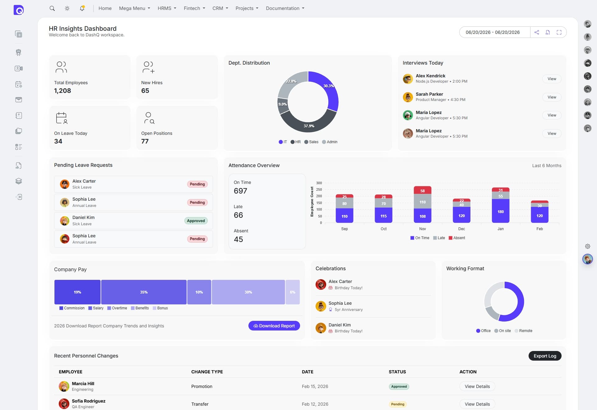Click the On Leave Today calendar icon
This screenshot has width=597, height=410.
click(62, 118)
